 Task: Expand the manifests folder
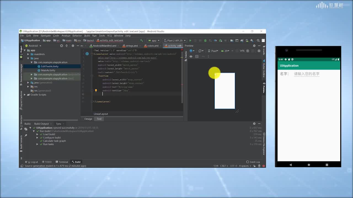(x=28, y=54)
